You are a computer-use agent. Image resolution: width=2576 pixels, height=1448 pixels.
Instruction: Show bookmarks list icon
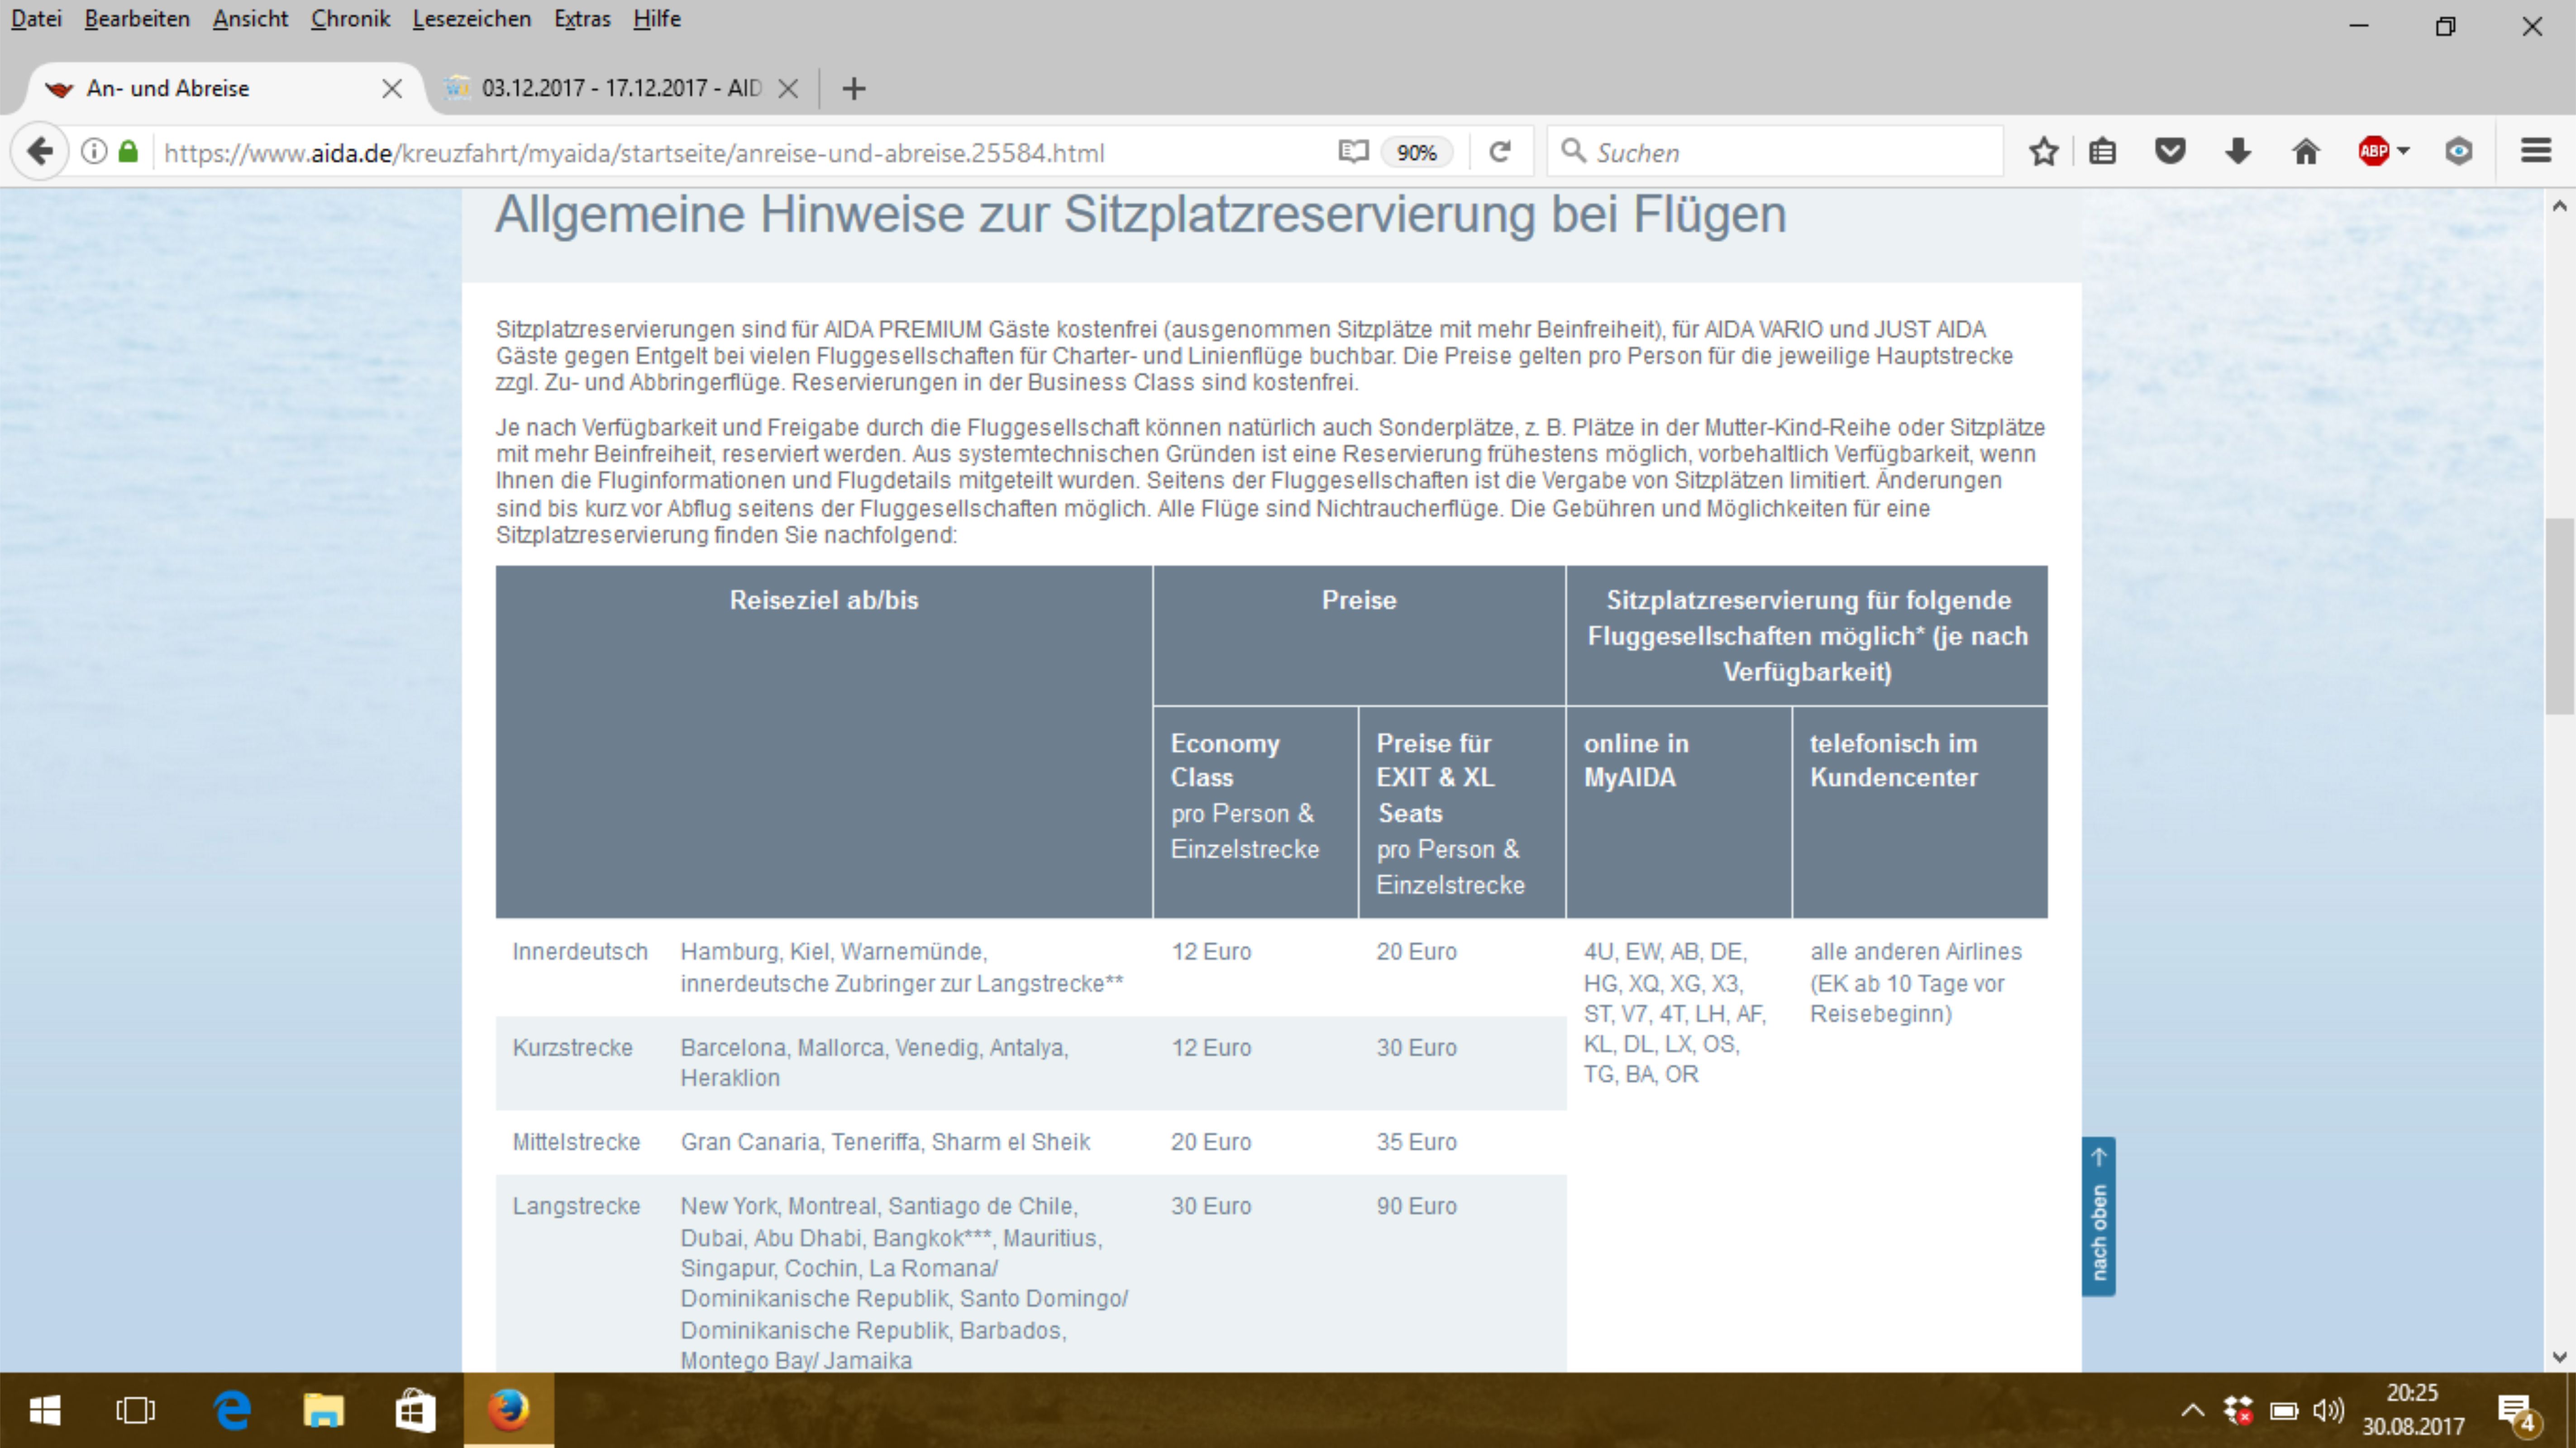pyautogui.click(x=2102, y=152)
